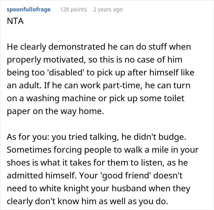Viewport: 214px width, 210px height.
Task: Click the '2 years ago' timestamp
Action: tap(108, 10)
